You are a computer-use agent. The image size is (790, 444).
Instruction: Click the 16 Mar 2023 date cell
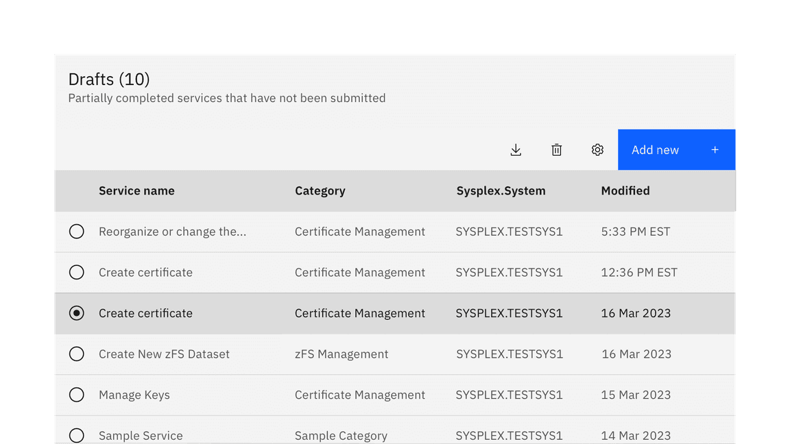pos(636,313)
